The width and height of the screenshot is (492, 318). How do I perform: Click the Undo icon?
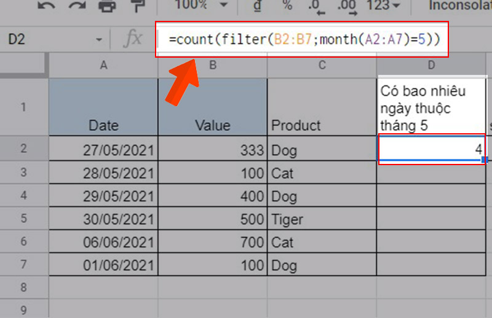click(47, 6)
